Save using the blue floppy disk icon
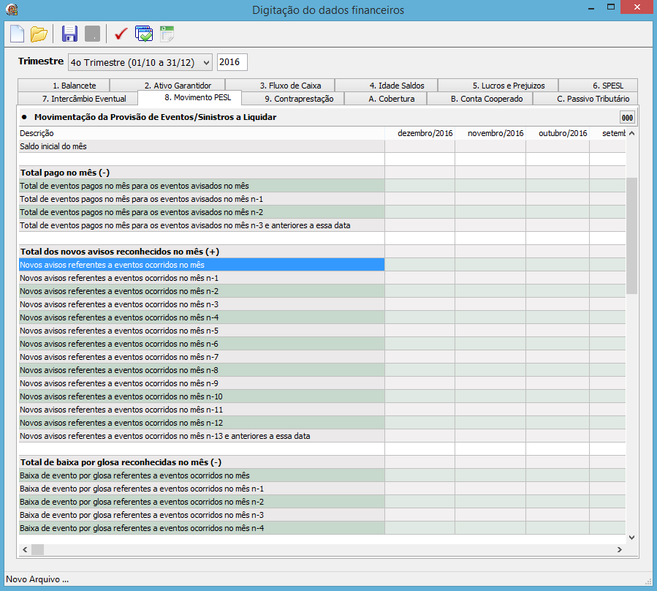This screenshot has width=657, height=591. 69,34
